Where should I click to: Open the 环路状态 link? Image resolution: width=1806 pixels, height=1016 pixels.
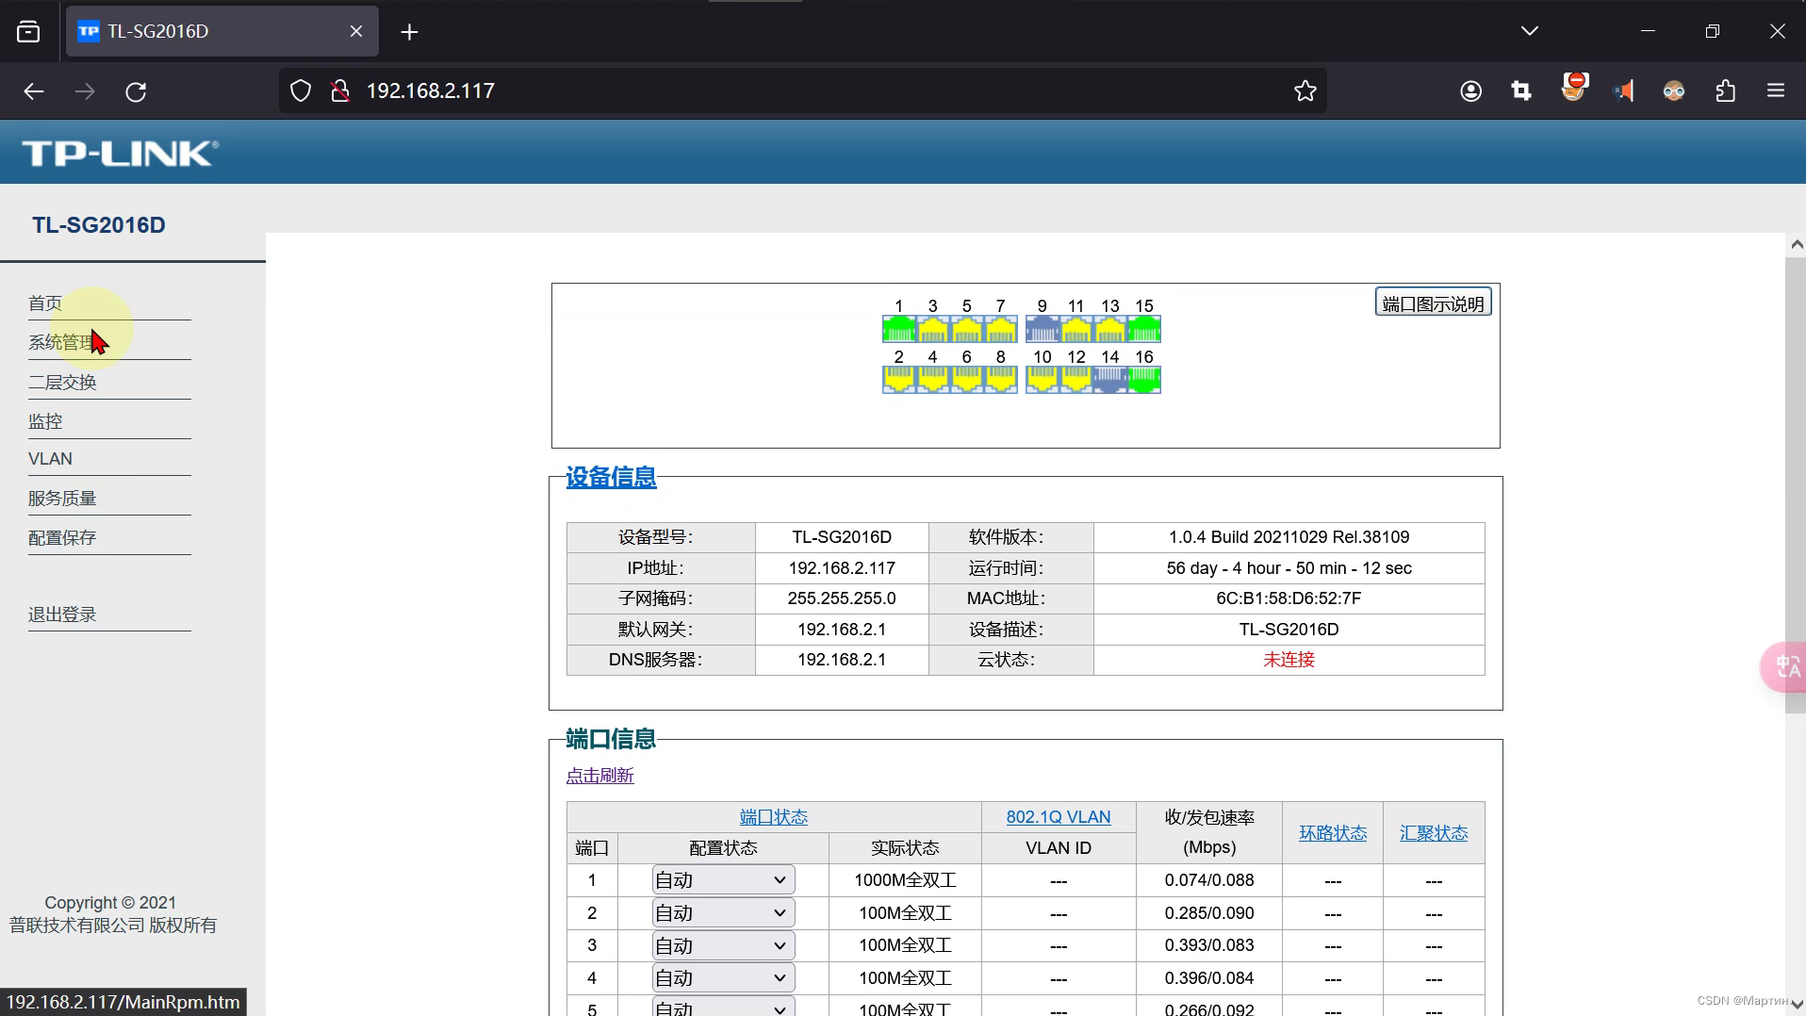pyautogui.click(x=1333, y=833)
